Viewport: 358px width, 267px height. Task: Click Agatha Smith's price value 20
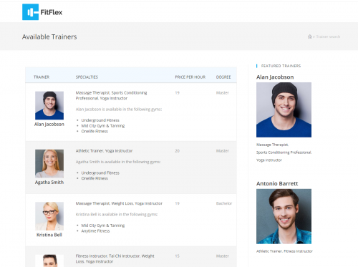[x=177, y=151]
